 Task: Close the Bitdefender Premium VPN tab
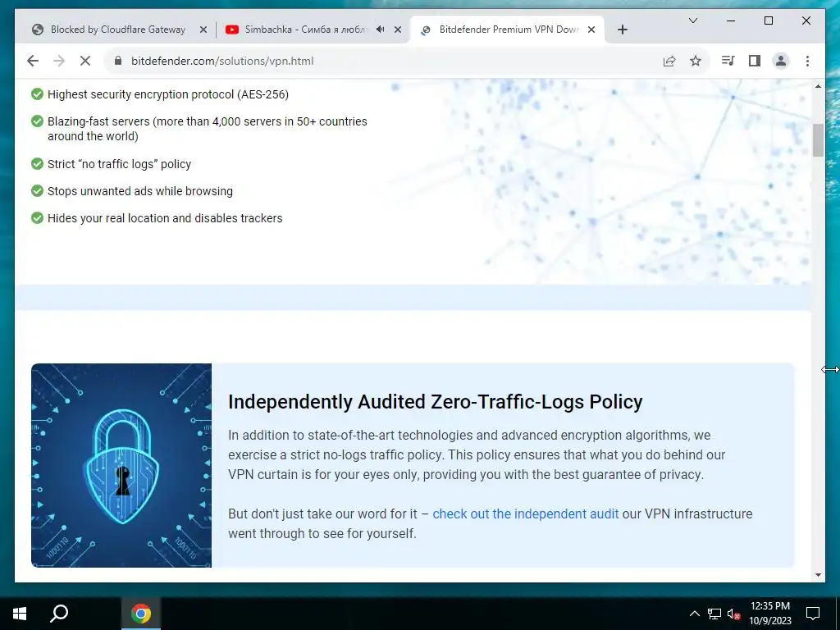click(x=591, y=30)
